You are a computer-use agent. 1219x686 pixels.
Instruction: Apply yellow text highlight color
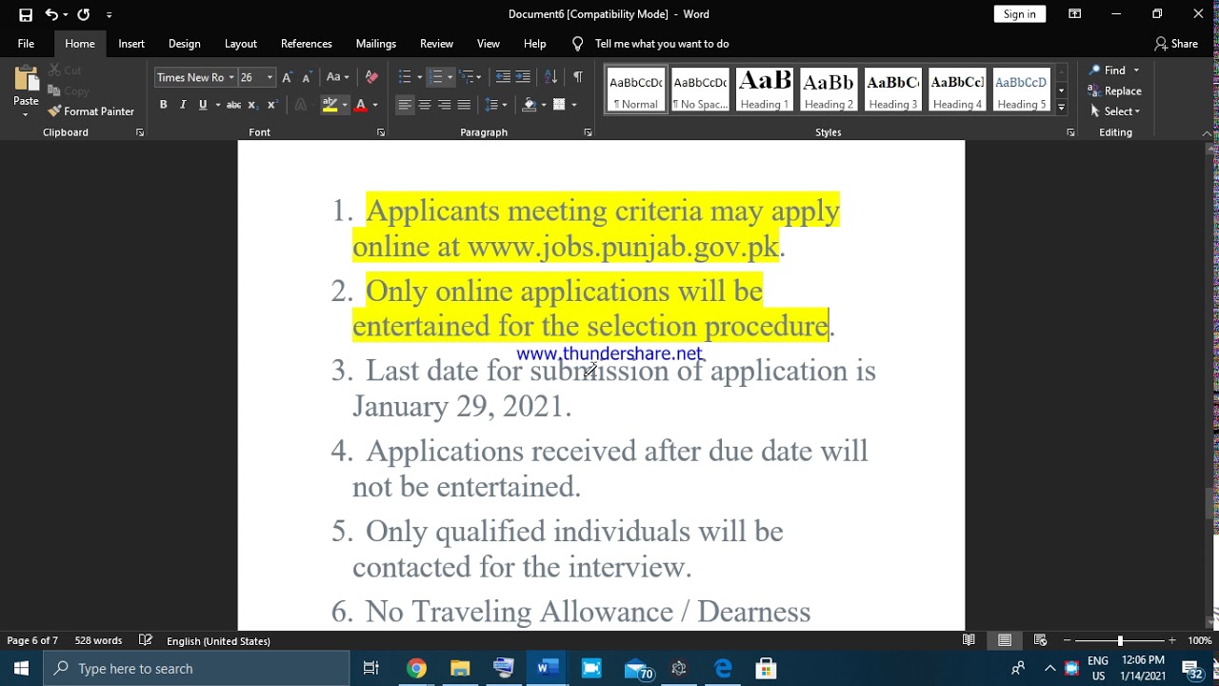(330, 105)
